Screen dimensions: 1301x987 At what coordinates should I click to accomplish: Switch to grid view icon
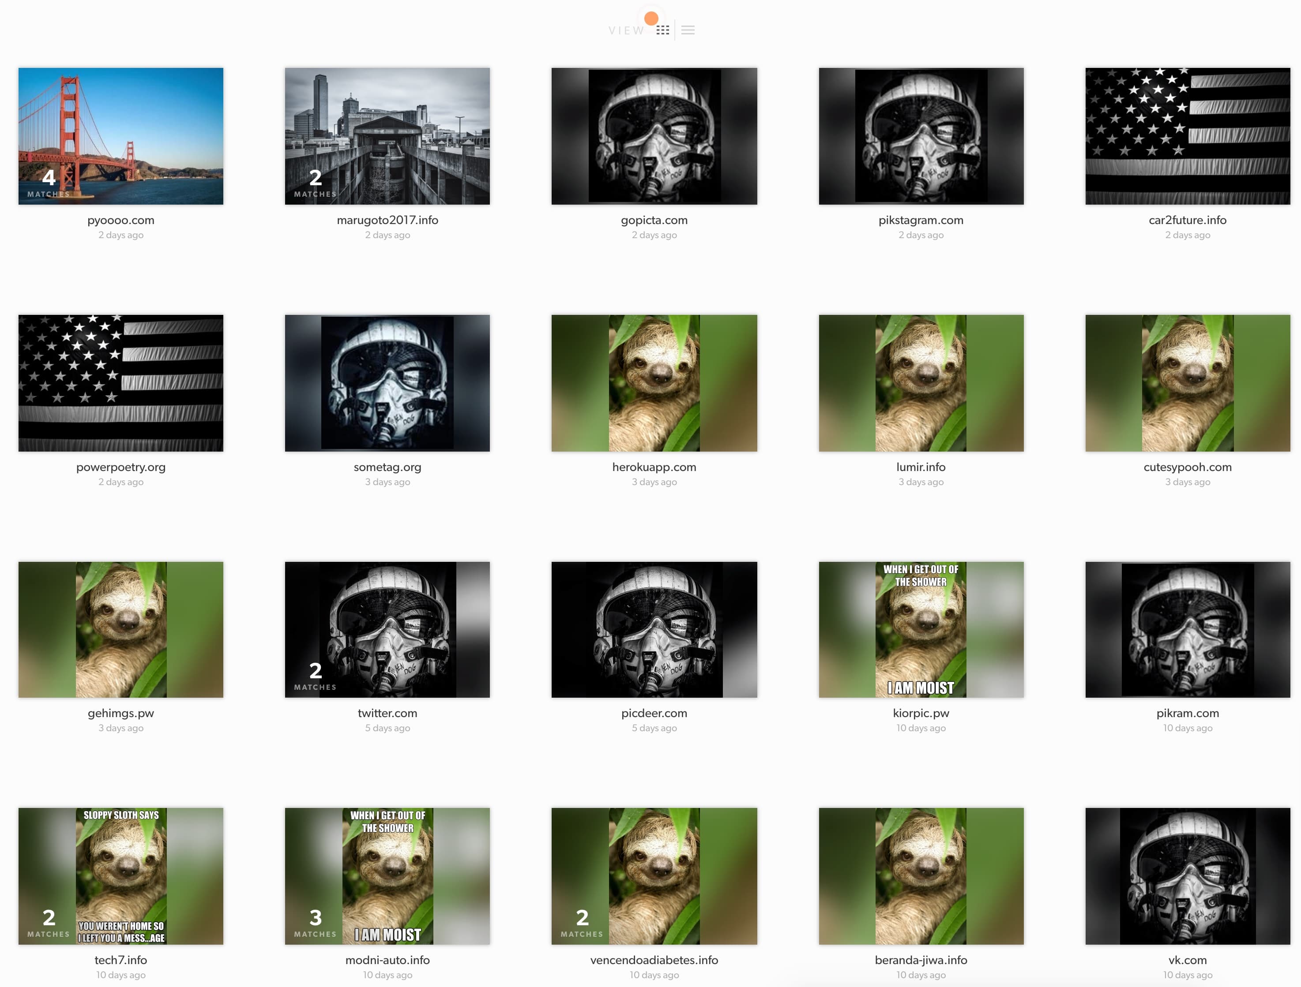click(662, 30)
